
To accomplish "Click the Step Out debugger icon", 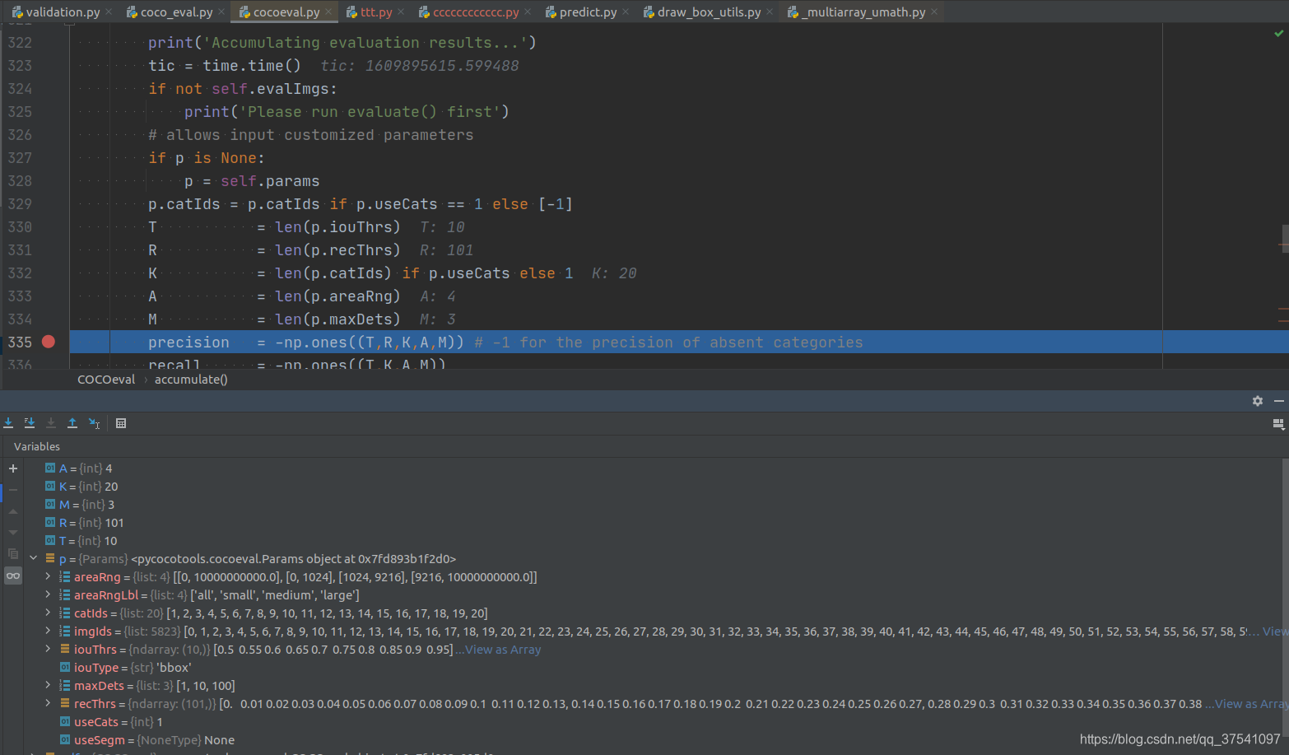I will pyautogui.click(x=72, y=423).
